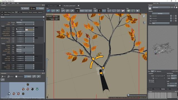Toggle the Flip normals checkbox
This screenshot has width=178, height=100.
click(155, 80)
